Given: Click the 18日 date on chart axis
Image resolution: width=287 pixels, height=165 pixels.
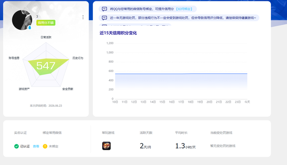Looking at the screenshot, I should click(x=191, y=102).
